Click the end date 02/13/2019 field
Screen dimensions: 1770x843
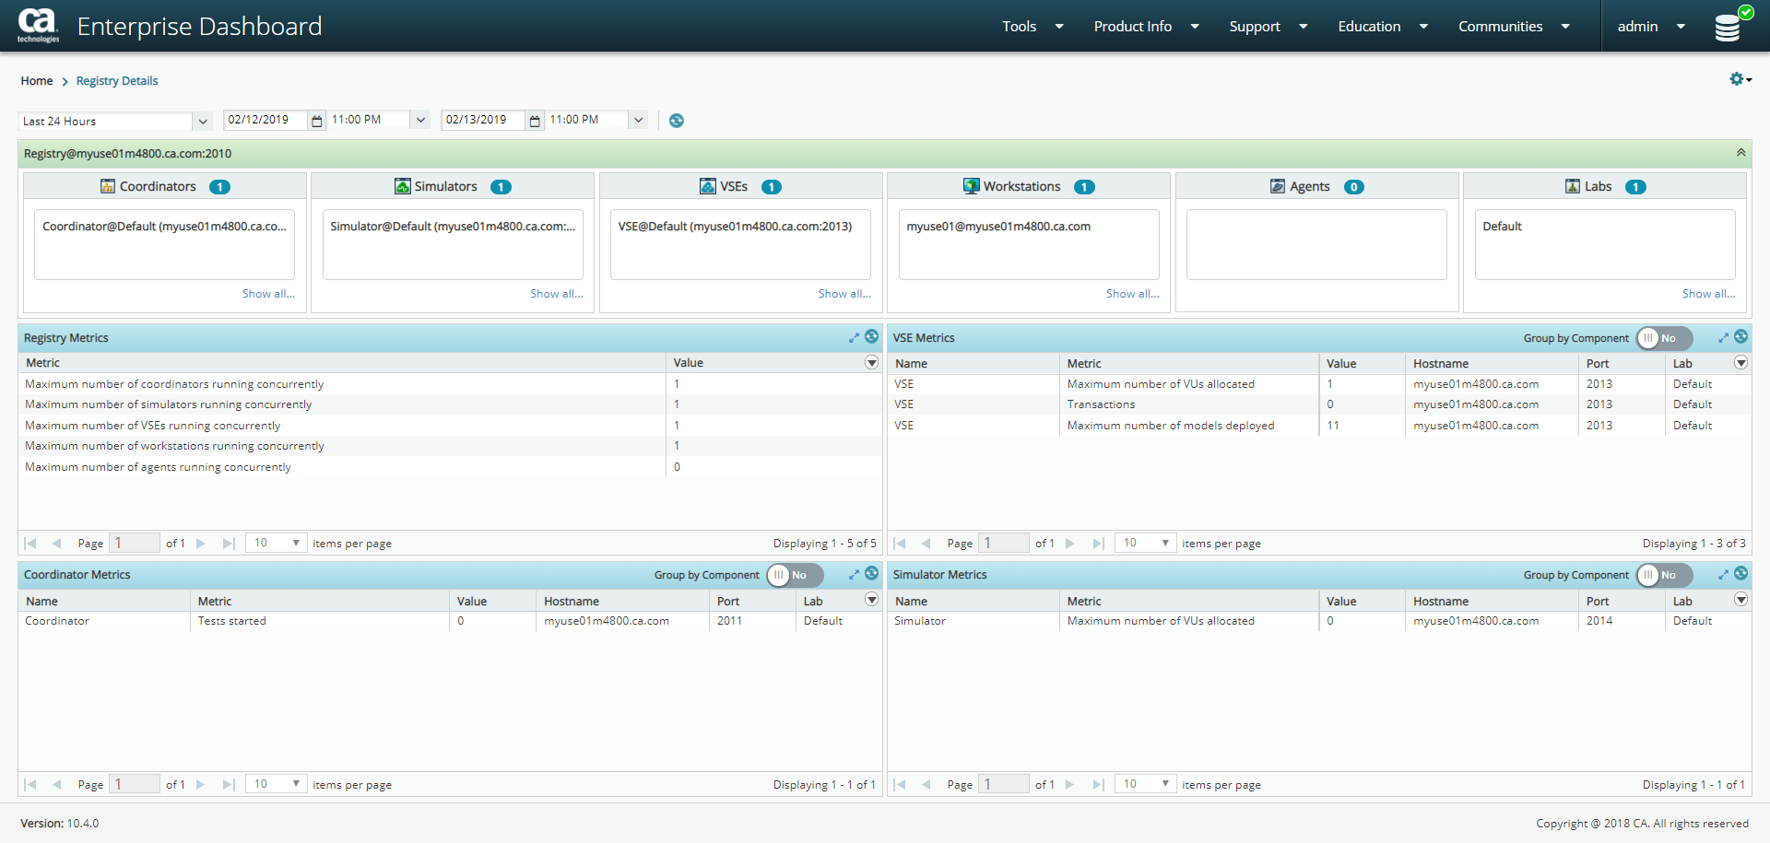[x=483, y=120]
